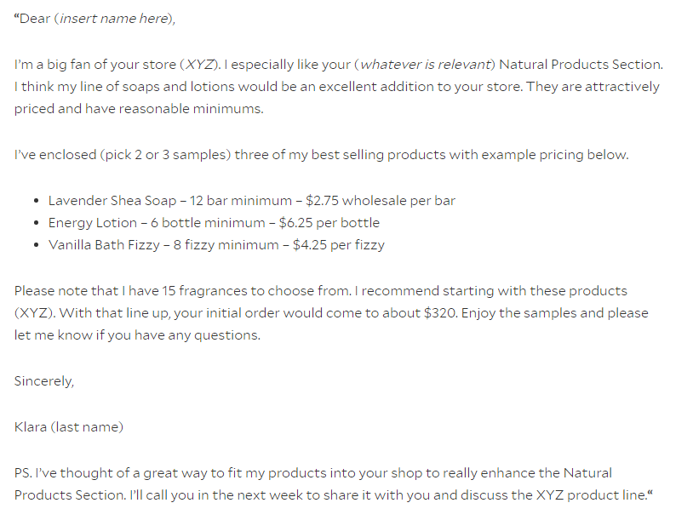The image size is (693, 520).
Task: Click the Vanilla Bath Fizzy bullet item
Action: 216,245
